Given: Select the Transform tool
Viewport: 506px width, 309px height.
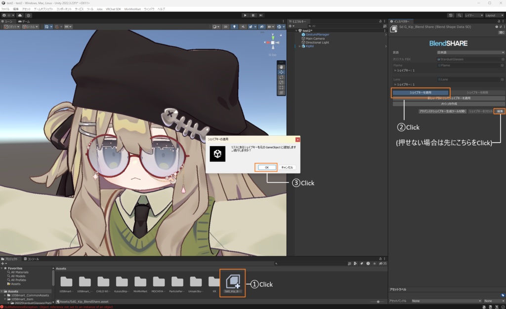Looking at the screenshot, I should pos(281,92).
